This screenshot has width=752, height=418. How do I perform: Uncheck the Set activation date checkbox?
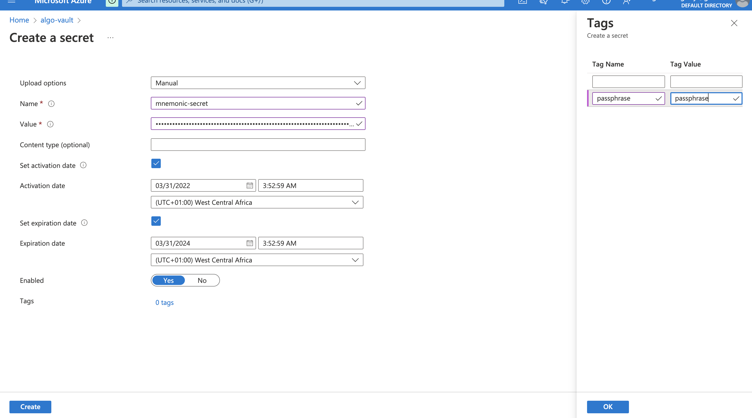tap(156, 163)
